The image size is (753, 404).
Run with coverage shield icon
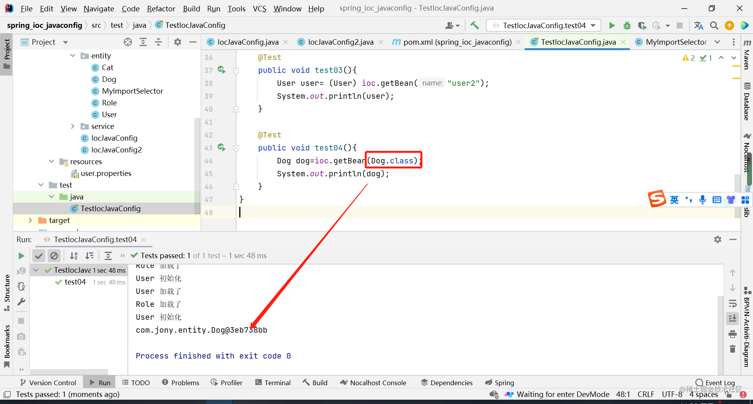click(642, 25)
